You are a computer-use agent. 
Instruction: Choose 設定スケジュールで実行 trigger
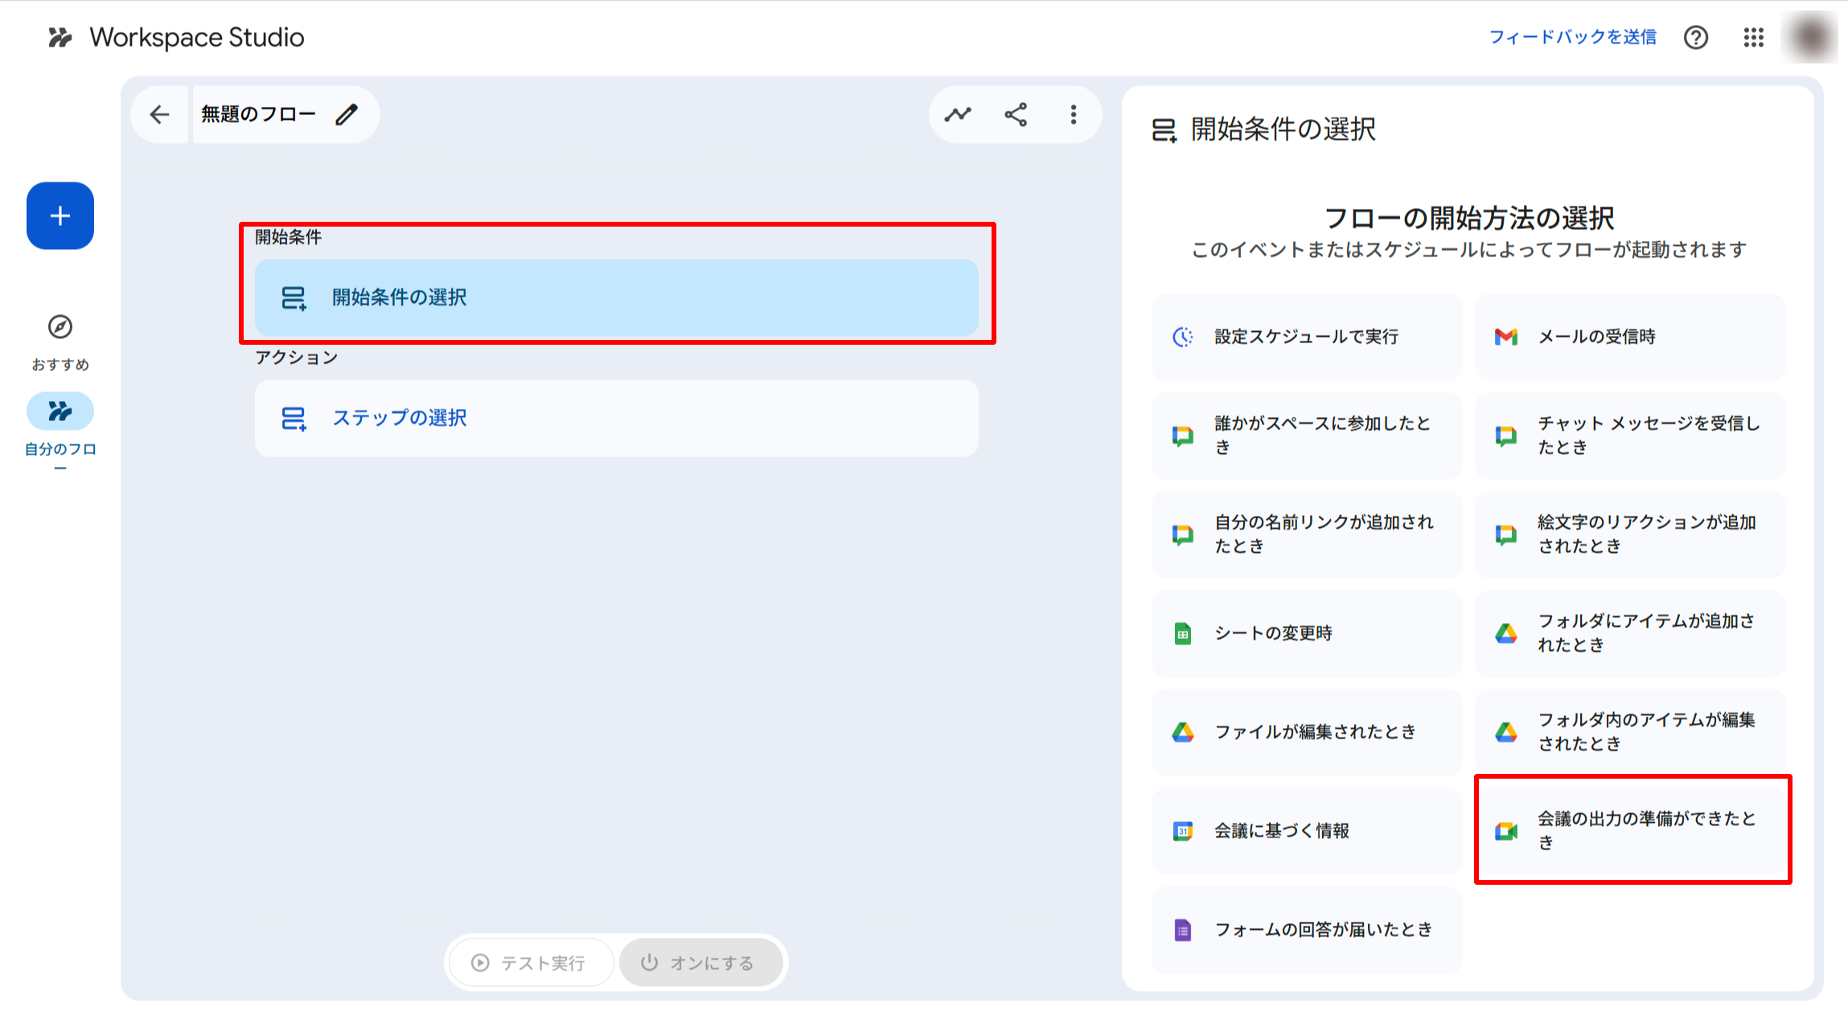1307,337
